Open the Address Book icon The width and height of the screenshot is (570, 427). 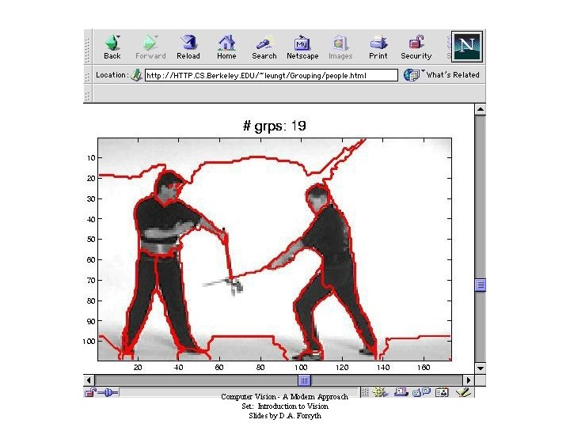(442, 392)
